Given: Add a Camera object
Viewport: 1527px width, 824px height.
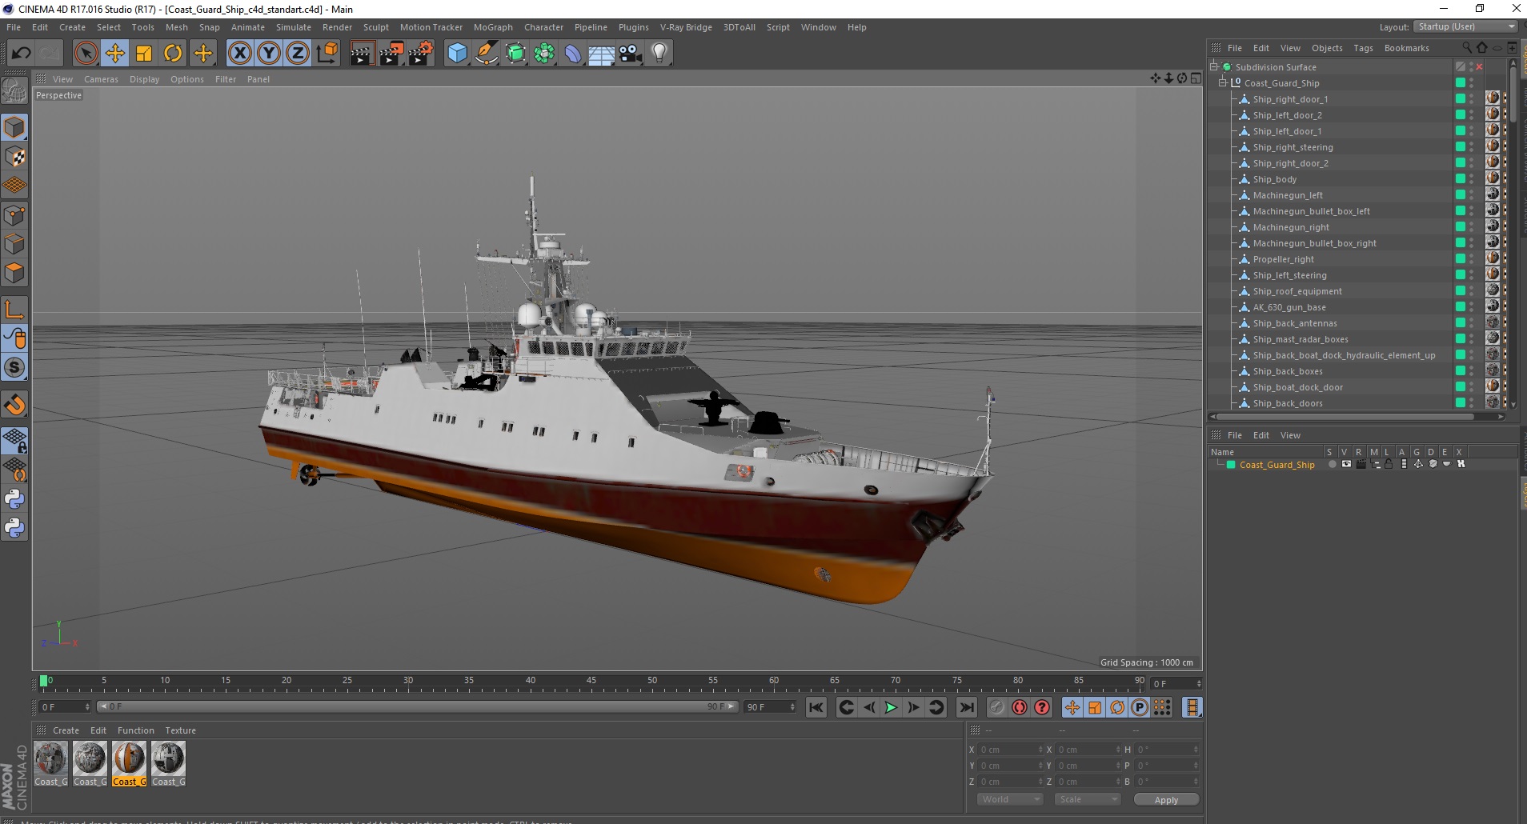Looking at the screenshot, I should (x=631, y=54).
